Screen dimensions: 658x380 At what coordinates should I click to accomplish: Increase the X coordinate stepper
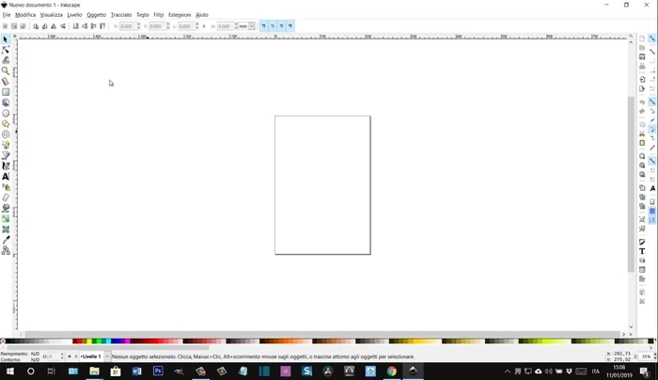coord(138,24)
